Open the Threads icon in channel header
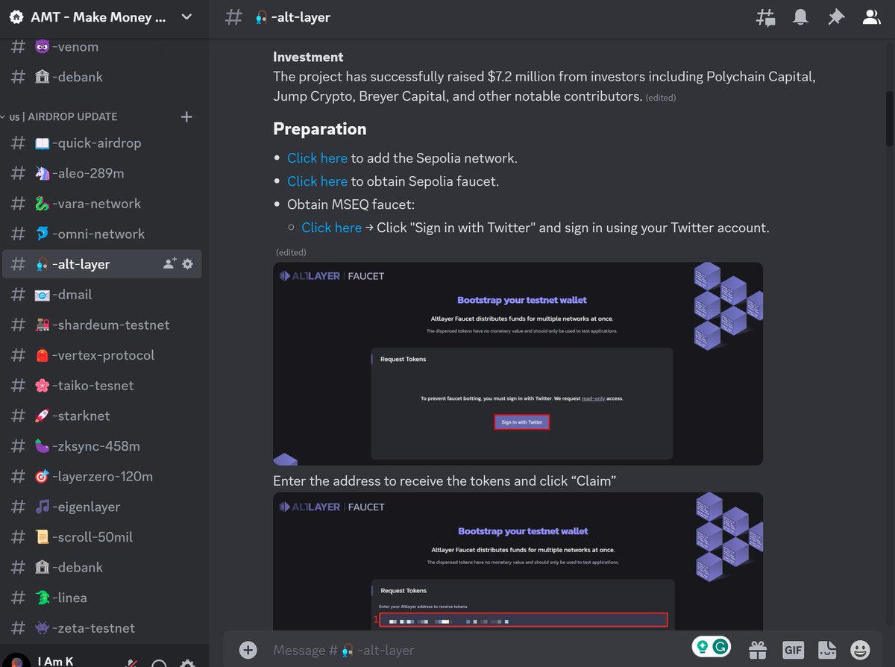Screen dimensions: 895x667 coord(766,17)
